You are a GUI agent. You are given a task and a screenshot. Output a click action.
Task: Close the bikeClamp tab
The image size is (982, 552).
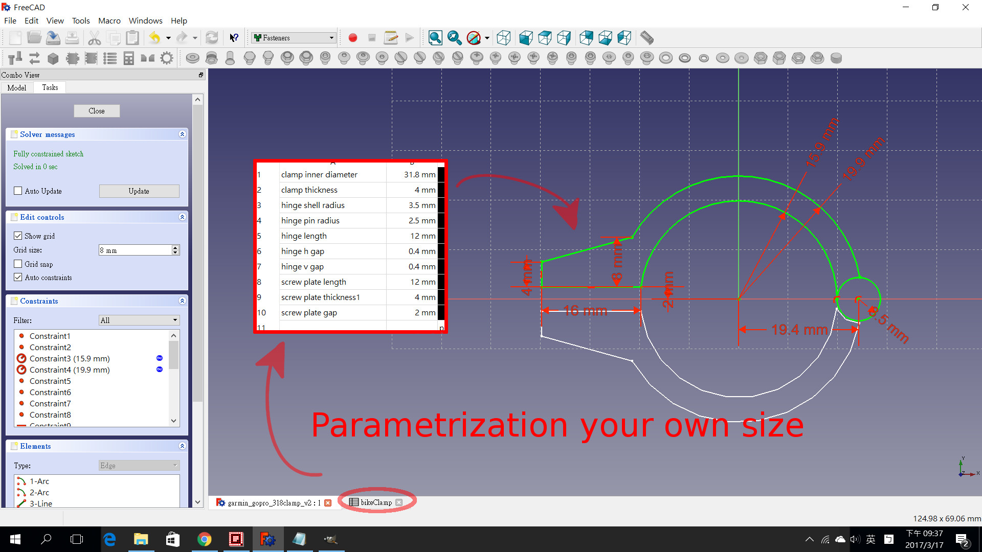pyautogui.click(x=399, y=503)
